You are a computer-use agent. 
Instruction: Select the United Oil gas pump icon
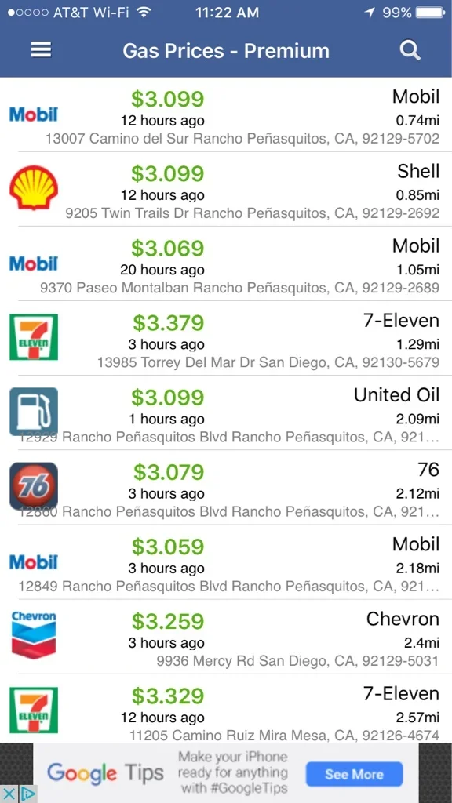(x=34, y=412)
